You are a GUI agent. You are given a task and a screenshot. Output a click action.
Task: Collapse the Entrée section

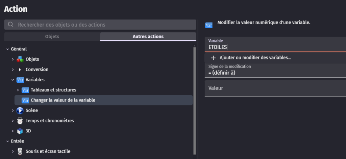pos(7,141)
